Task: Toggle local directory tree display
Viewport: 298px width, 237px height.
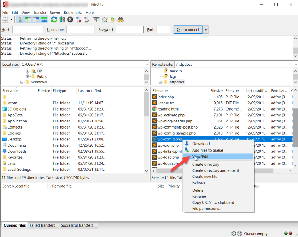Action: coord(28,19)
